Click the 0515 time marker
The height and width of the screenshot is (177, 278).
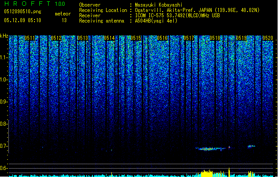[136, 38]
